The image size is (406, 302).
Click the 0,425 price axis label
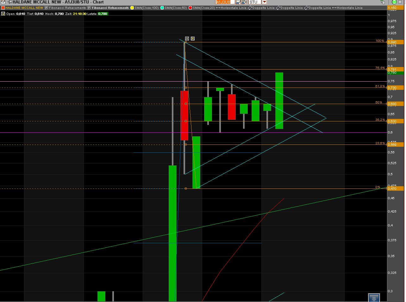(x=392, y=211)
